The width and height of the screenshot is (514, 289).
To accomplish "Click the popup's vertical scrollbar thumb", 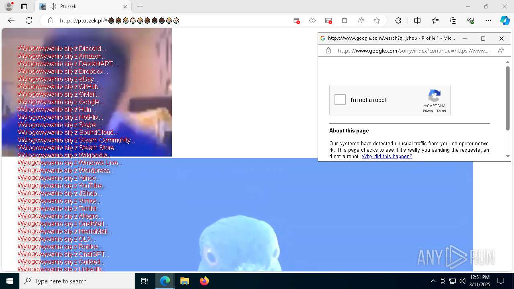I will click(x=508, y=98).
